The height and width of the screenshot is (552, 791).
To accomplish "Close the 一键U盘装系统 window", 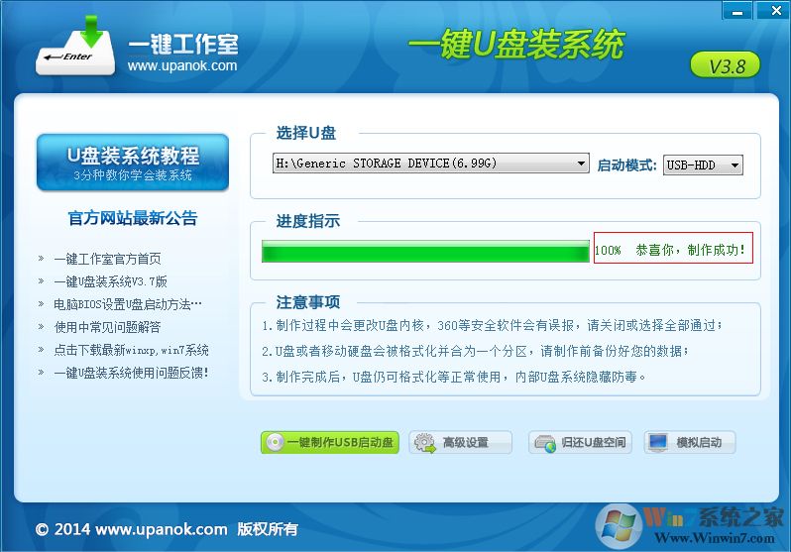I will (x=775, y=10).
